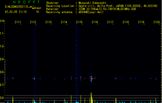Screen dimensions: 162x103
Task: Select ICOM IC-706mkII receiver details
Action: pos(107,9)
